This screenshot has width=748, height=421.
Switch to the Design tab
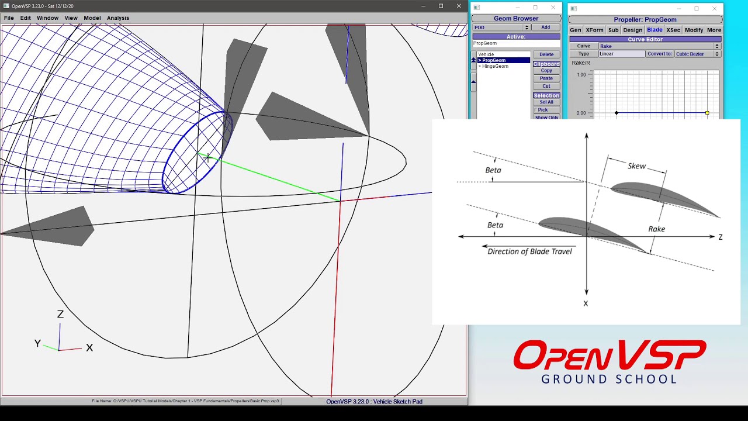[x=632, y=30]
